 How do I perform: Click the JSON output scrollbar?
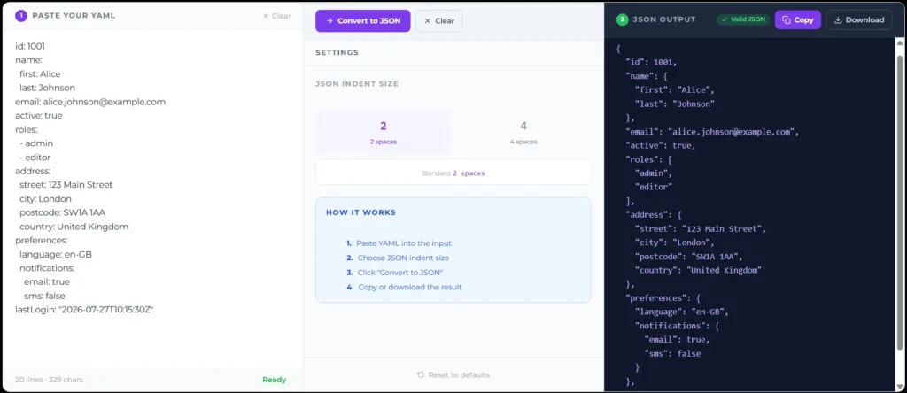tap(900, 203)
